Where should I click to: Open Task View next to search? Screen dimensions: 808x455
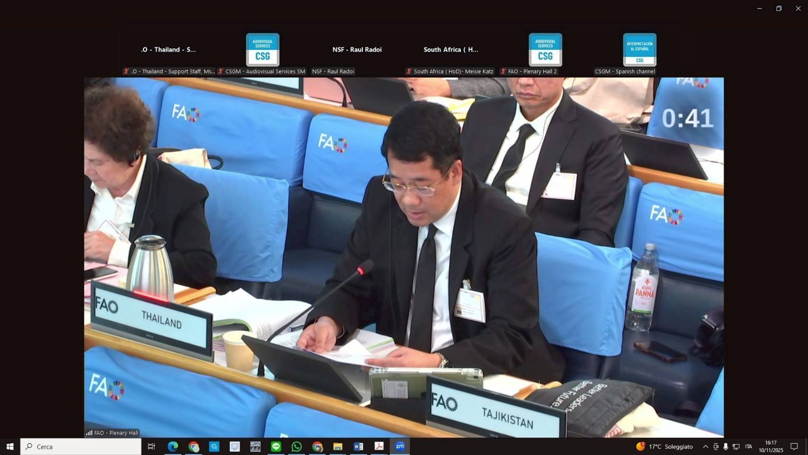[151, 446]
